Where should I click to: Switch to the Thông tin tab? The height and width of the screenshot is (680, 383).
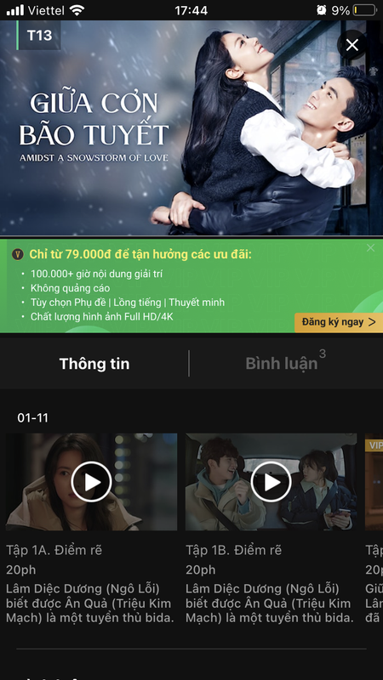[94, 364]
